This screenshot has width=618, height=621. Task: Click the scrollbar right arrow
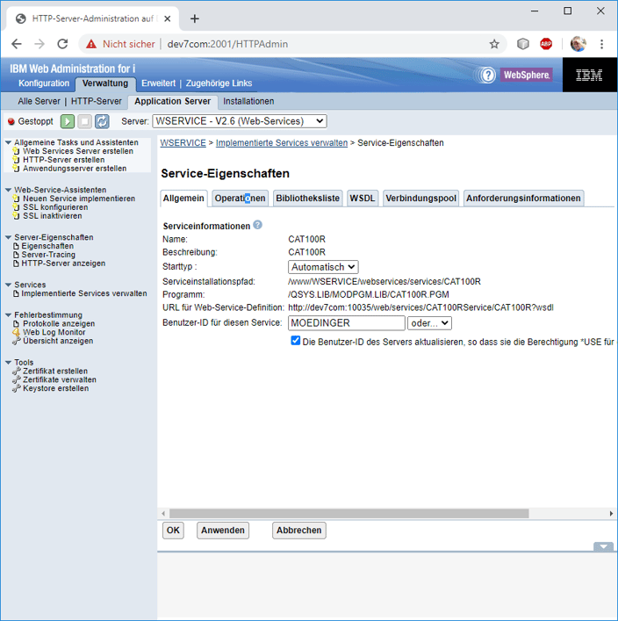611,514
